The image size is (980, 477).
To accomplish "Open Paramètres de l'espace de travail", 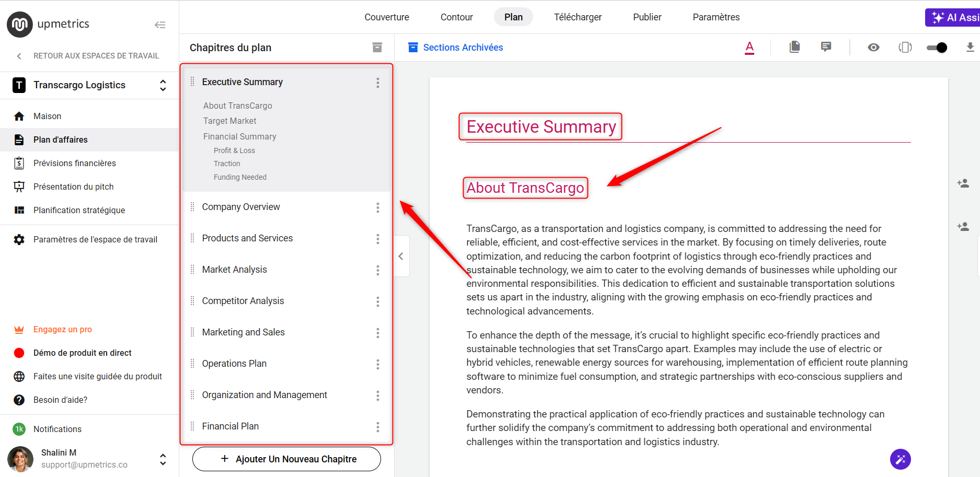I will (89, 239).
